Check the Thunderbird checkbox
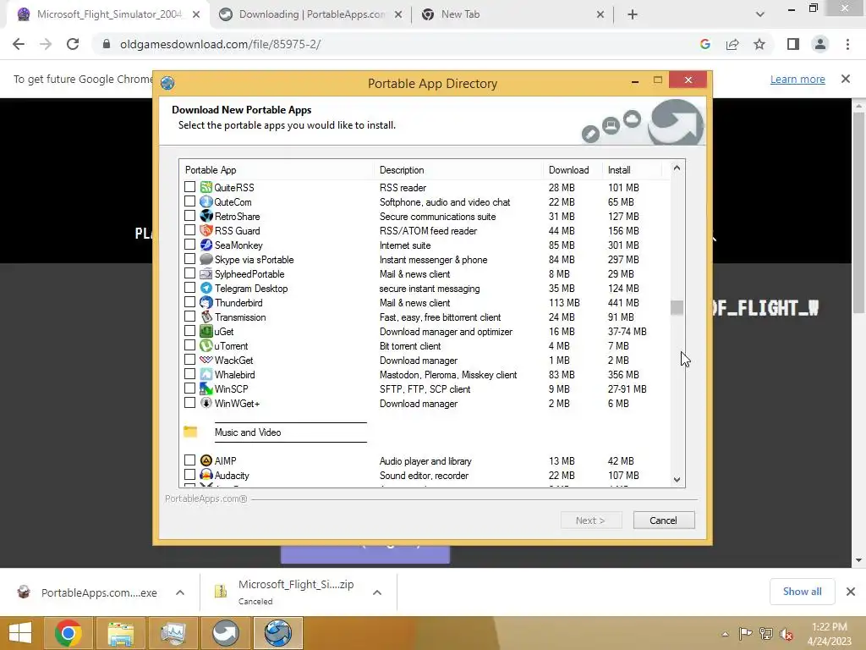866x650 pixels. point(189,302)
